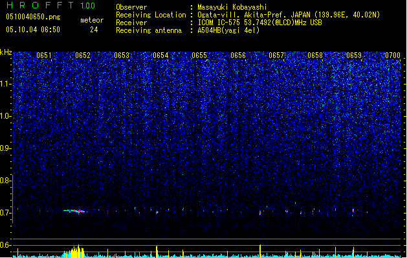Click the 0653 time axis label
The image size is (407, 258).
coord(122,55)
